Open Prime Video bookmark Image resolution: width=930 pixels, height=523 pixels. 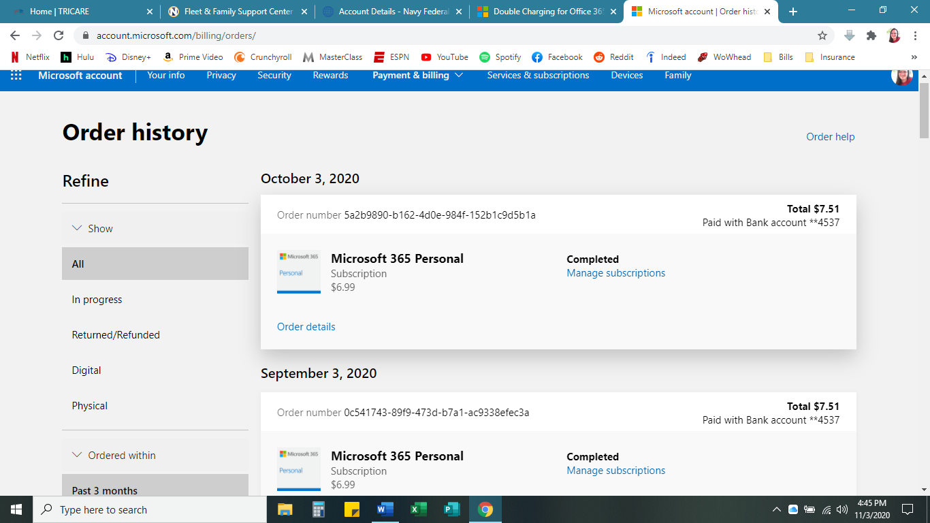coord(193,57)
